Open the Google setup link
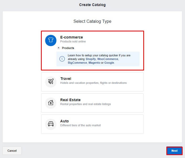Screen dimensions: 185x158 click(109, 63)
